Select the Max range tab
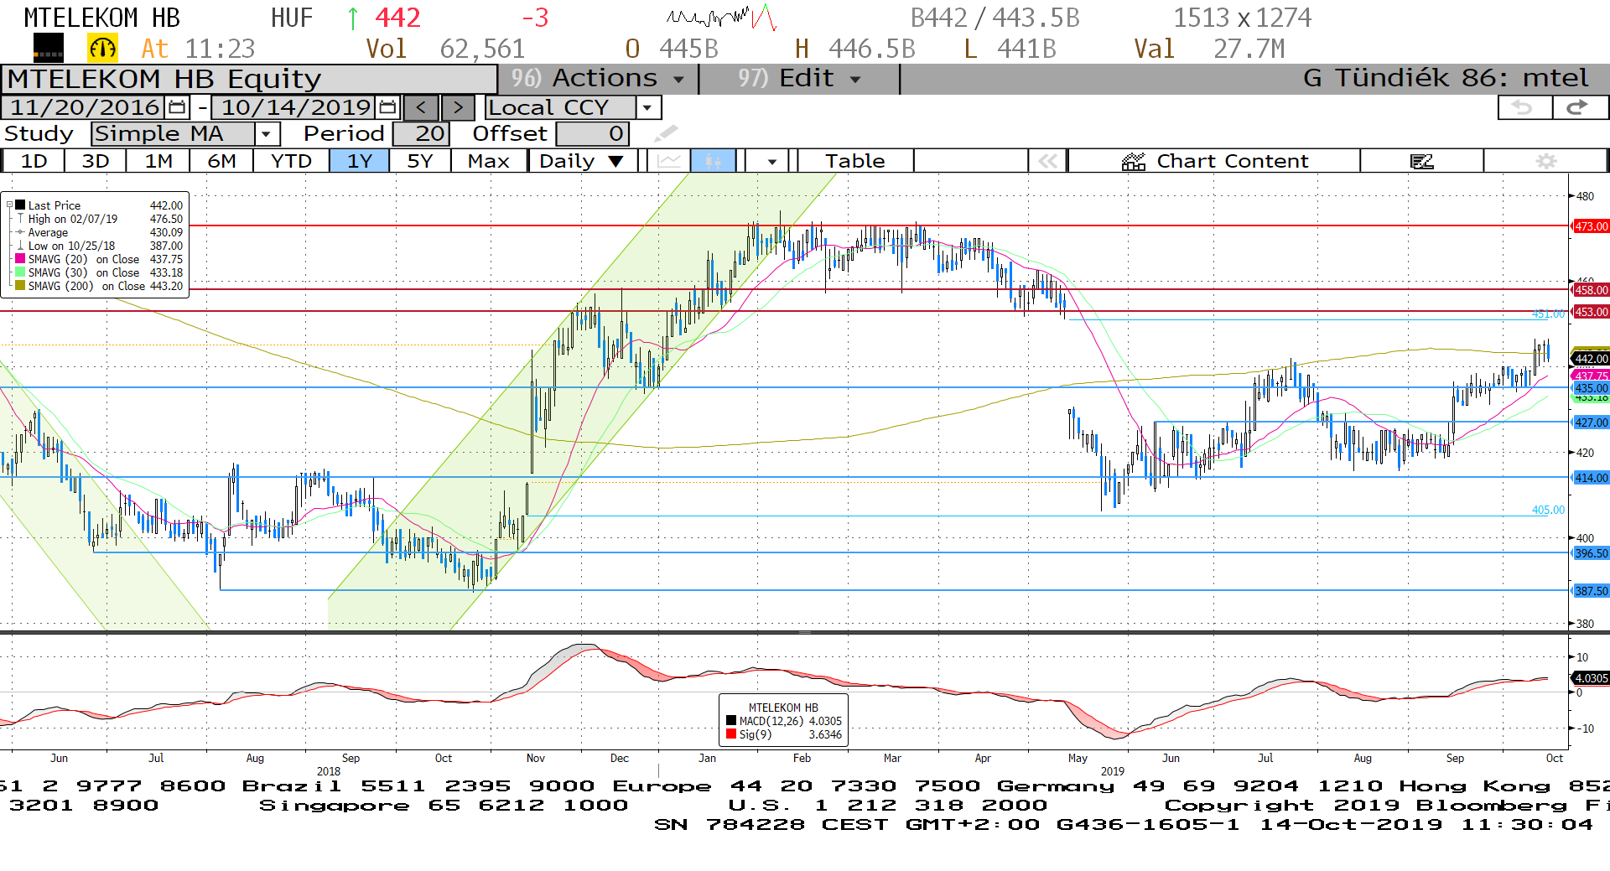Screen dimensions: 1610x871 (488, 161)
